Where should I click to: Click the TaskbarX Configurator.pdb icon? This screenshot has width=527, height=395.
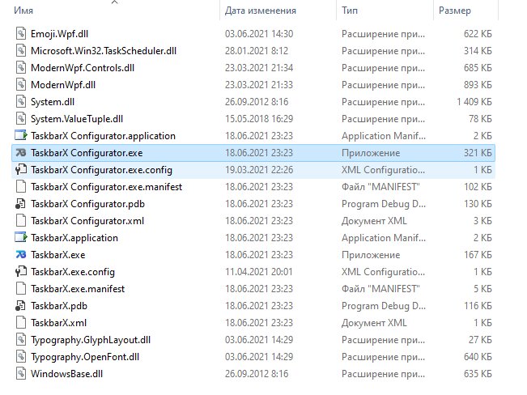tap(20, 204)
